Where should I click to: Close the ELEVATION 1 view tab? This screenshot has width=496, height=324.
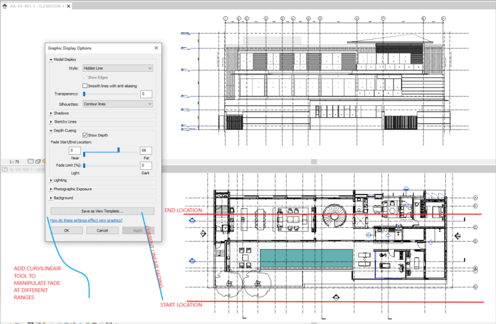(x=68, y=6)
